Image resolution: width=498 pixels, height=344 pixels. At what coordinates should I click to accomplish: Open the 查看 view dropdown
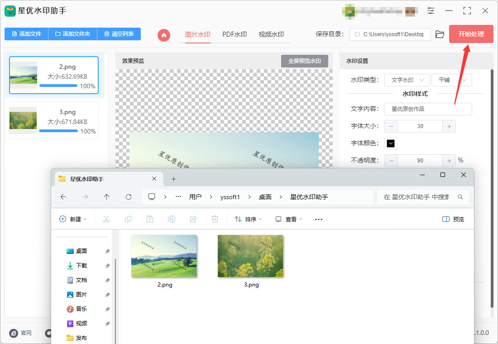coord(289,219)
